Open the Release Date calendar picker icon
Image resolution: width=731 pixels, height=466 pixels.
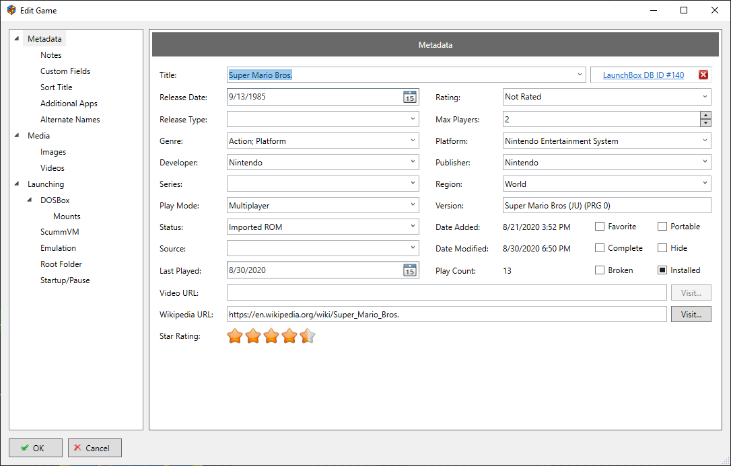(x=409, y=97)
